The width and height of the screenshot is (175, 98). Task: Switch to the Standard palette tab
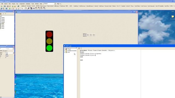(x=29, y=6)
